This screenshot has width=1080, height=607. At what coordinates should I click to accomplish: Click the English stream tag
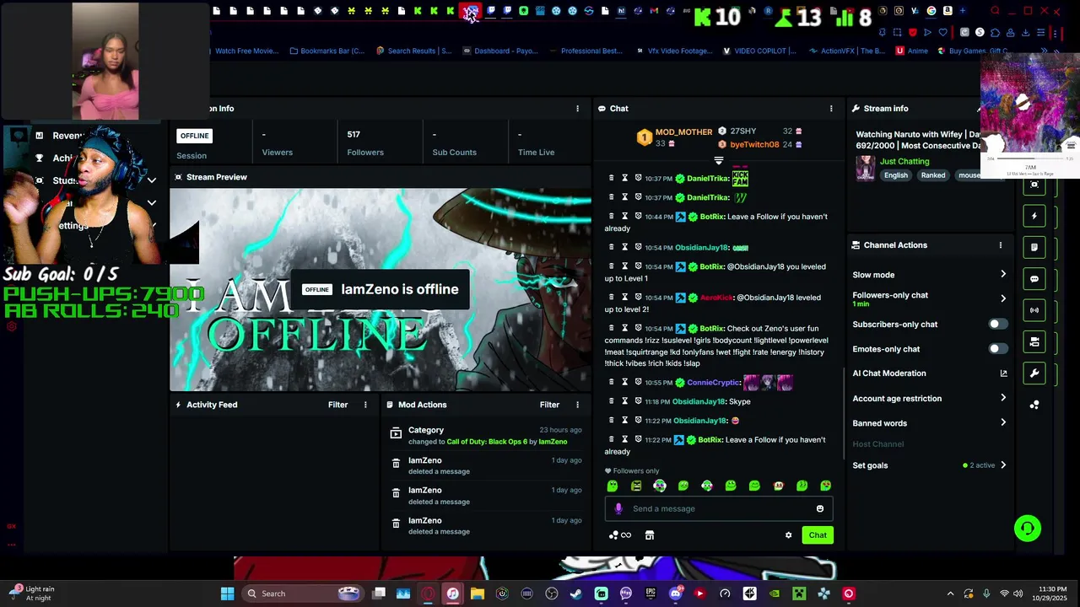tap(896, 175)
